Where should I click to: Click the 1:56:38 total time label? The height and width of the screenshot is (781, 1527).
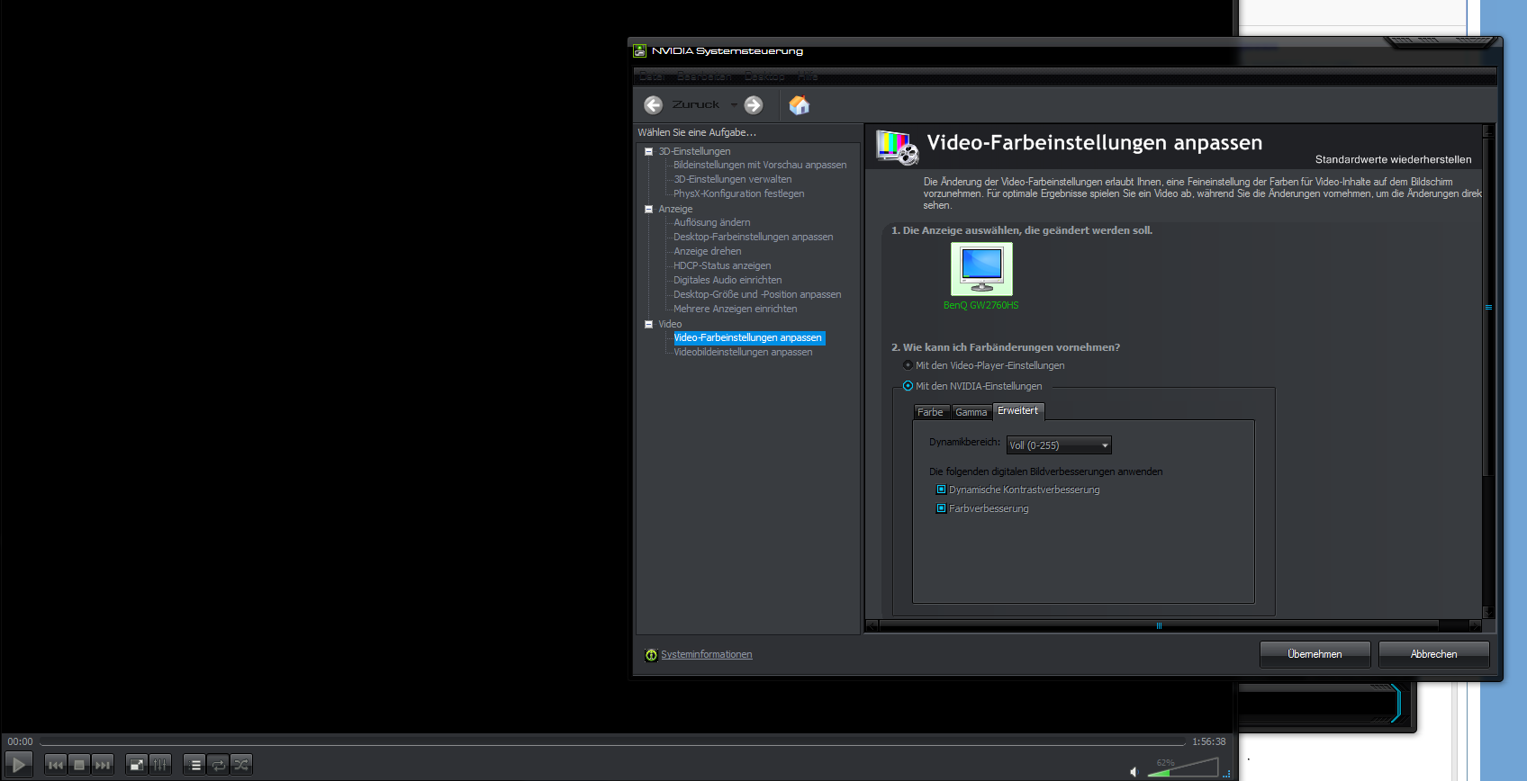pos(1209,741)
